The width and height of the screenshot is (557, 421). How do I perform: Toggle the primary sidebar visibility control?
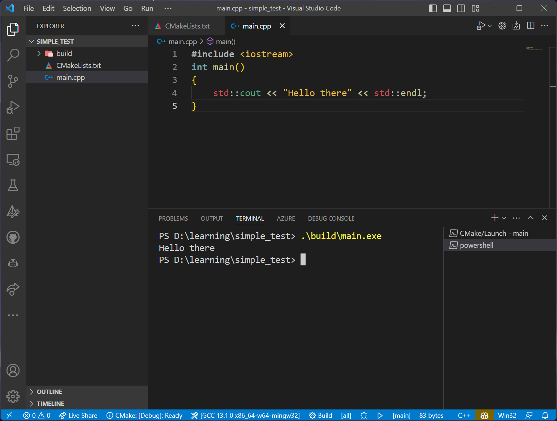tap(433, 8)
